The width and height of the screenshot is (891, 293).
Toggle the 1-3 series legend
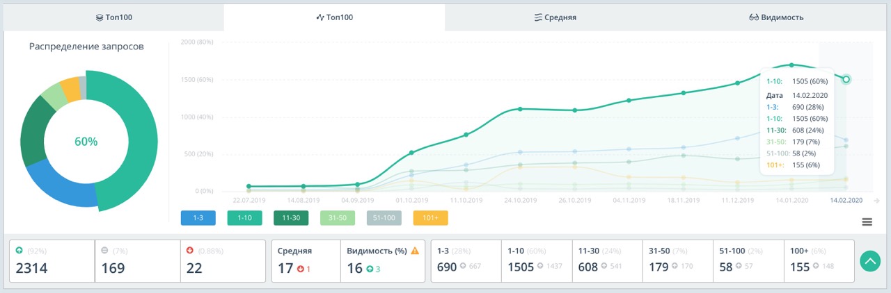click(x=198, y=218)
